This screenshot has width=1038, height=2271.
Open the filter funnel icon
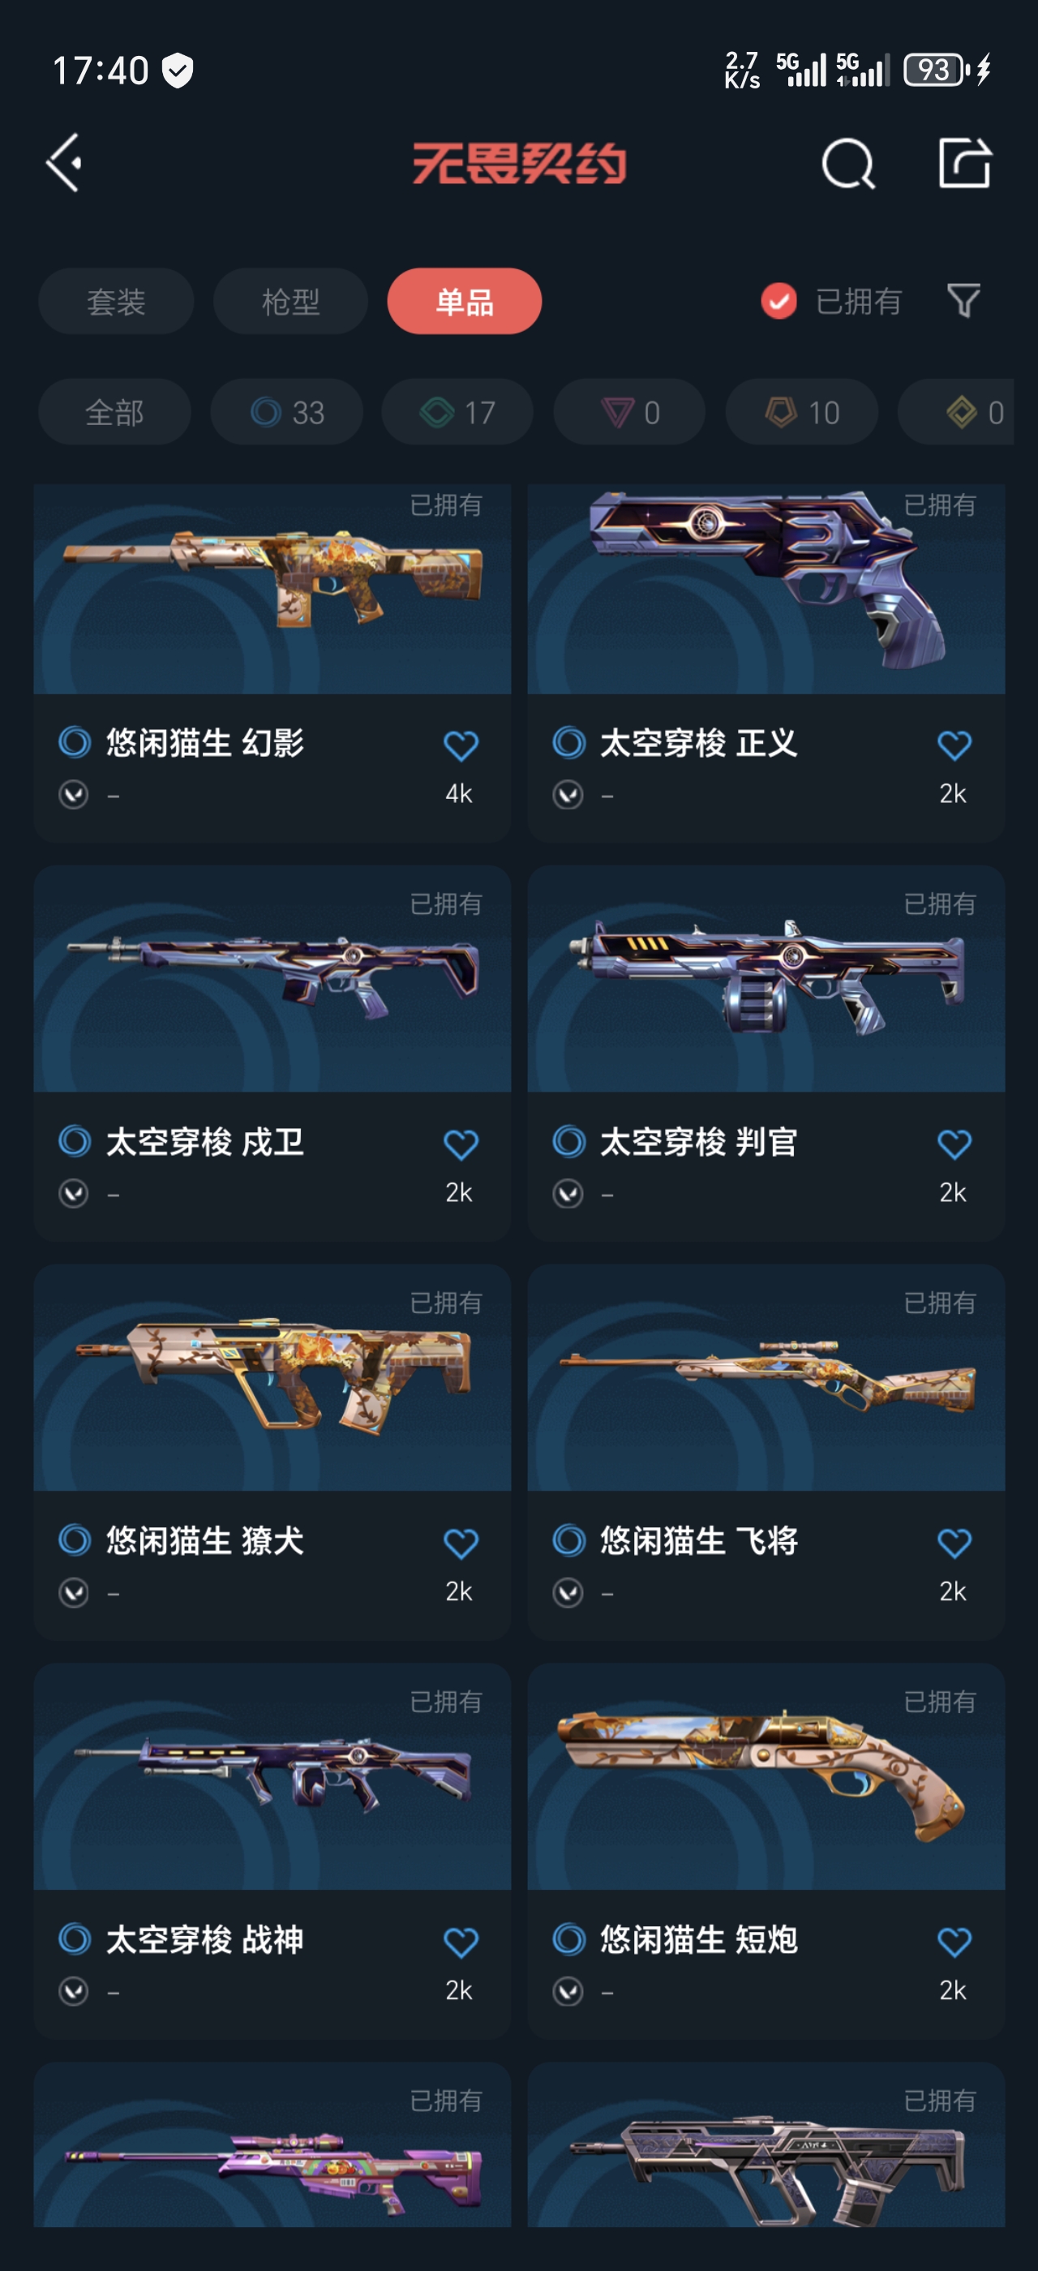point(963,301)
